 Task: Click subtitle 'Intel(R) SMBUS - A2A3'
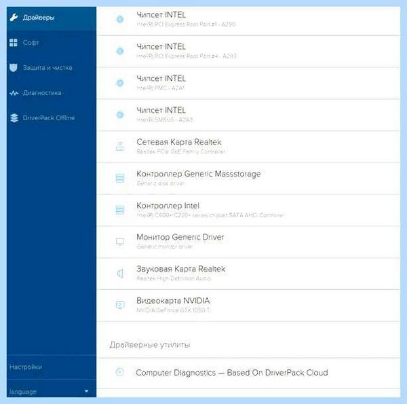point(165,120)
